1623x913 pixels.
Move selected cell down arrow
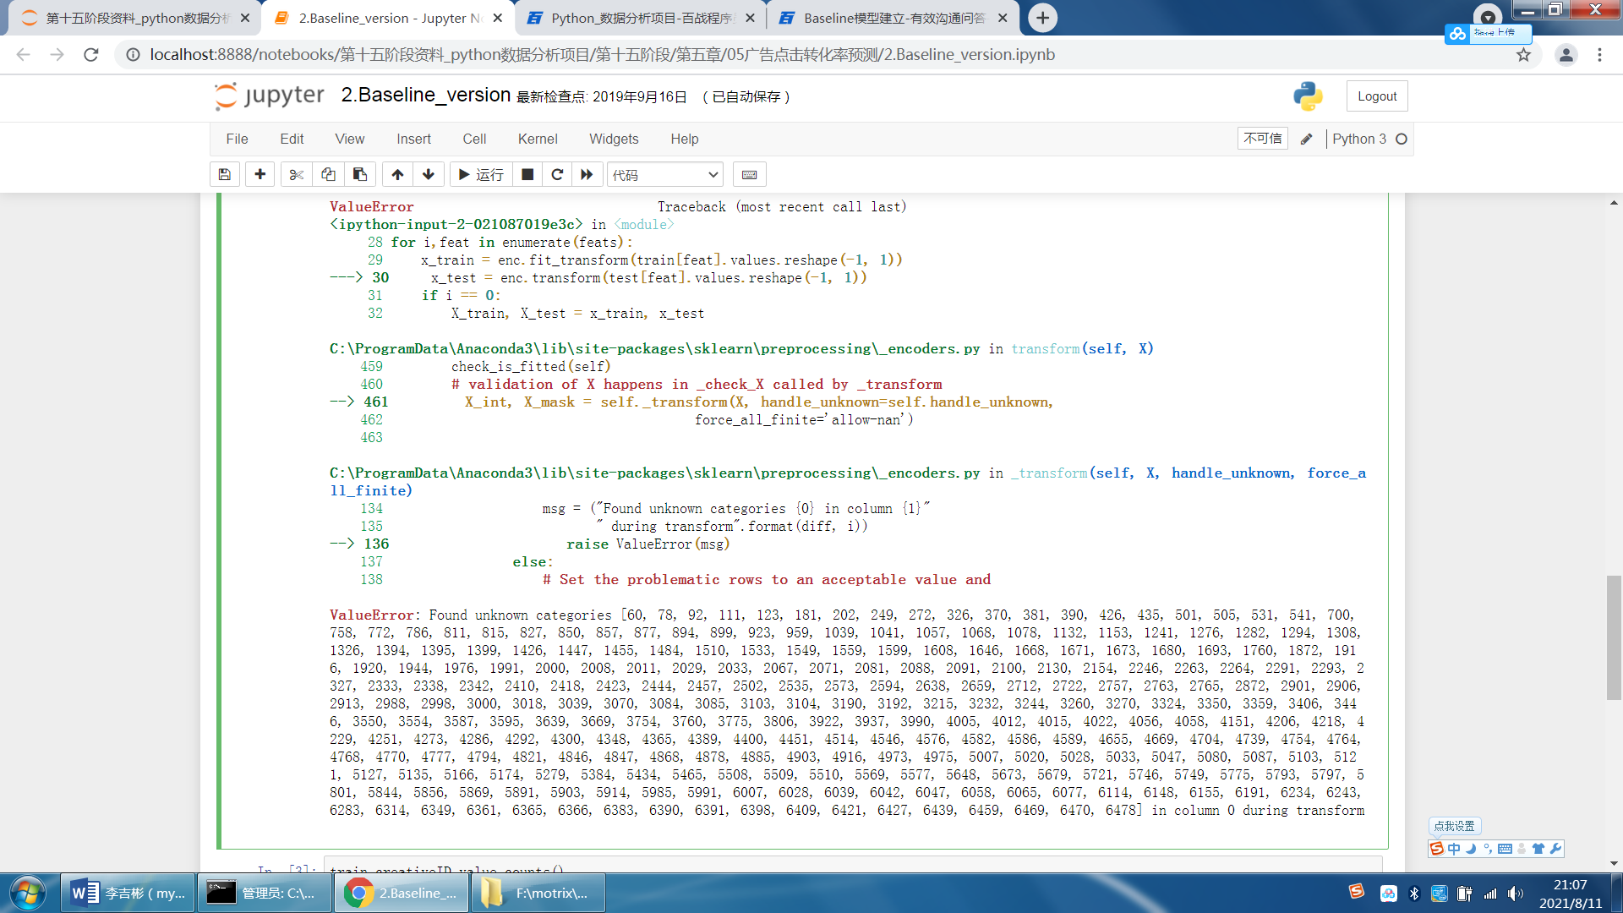point(429,175)
